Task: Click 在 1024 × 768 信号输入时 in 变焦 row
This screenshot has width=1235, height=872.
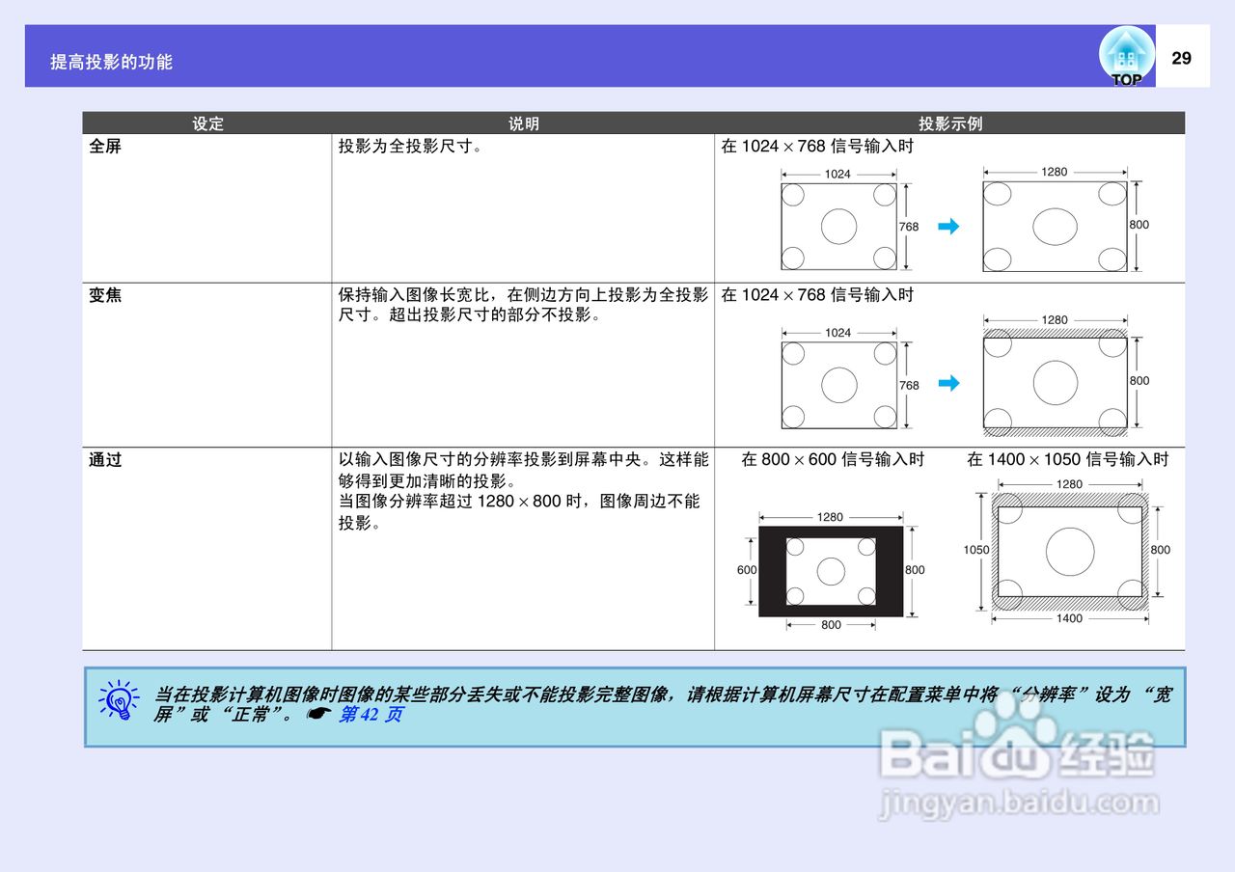Action: (817, 295)
